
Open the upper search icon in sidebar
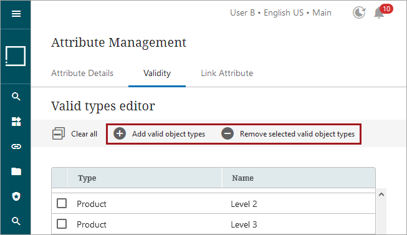coord(16,97)
